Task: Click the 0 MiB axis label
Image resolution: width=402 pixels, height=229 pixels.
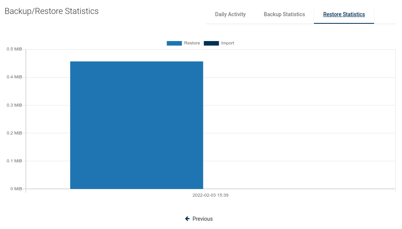Action: coord(15,189)
